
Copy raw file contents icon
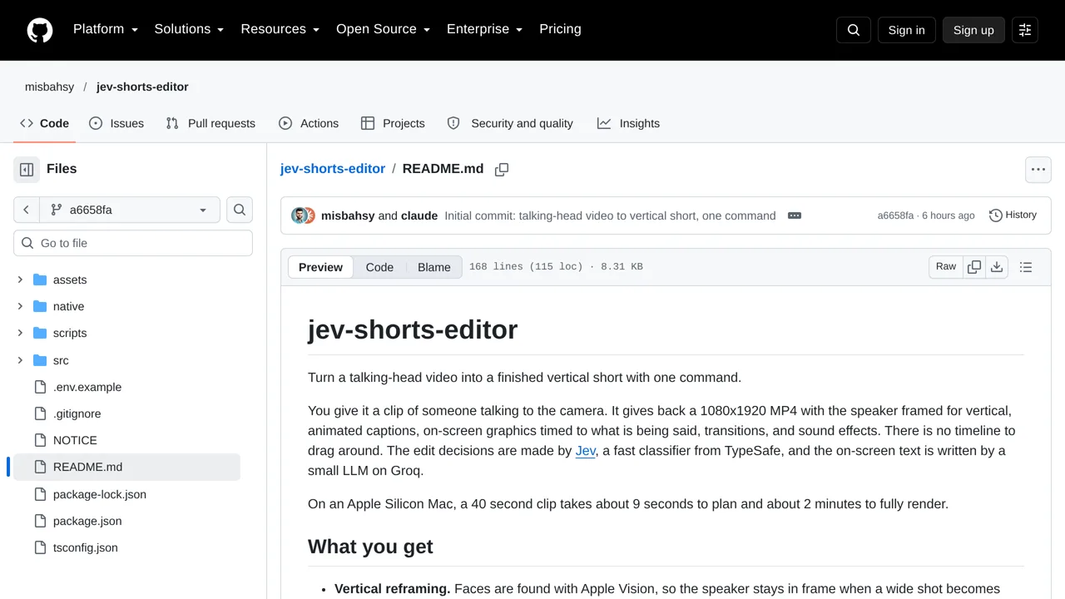[x=974, y=267]
